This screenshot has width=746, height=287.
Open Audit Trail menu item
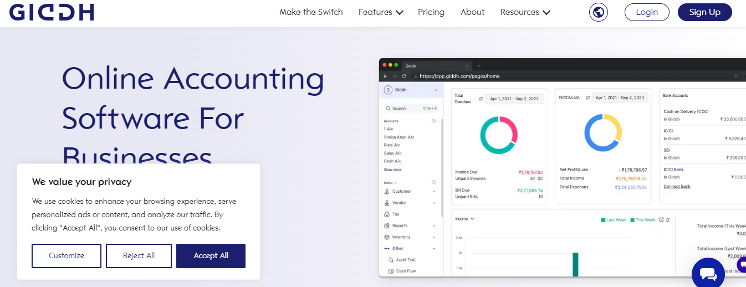click(x=406, y=260)
